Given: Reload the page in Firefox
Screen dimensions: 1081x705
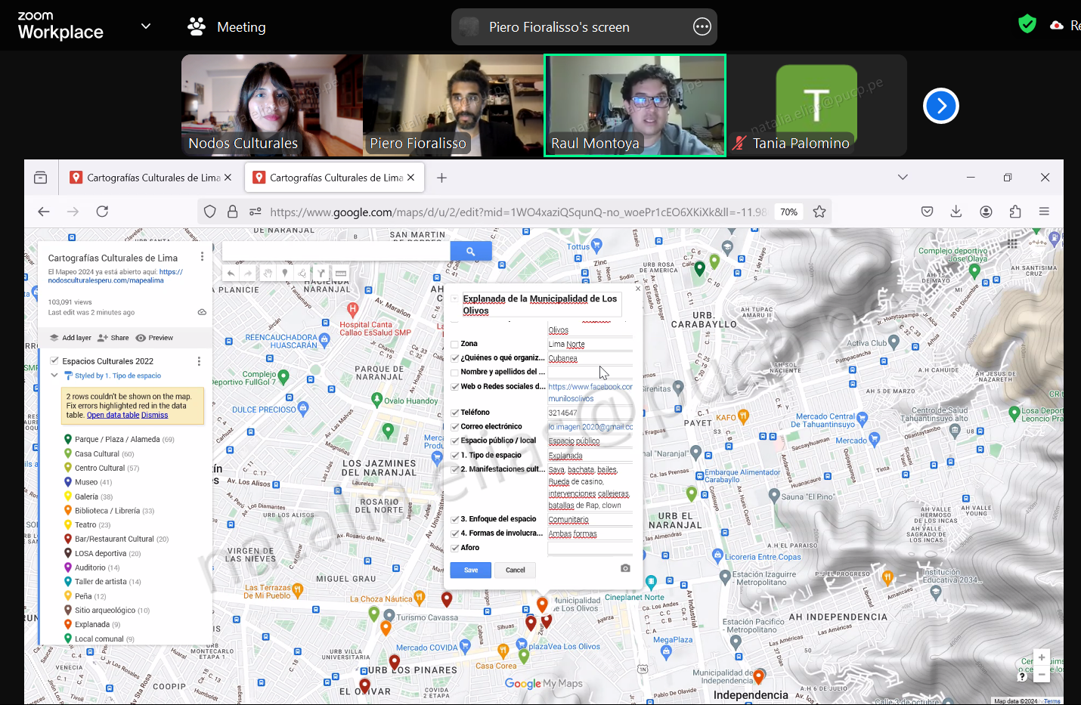Looking at the screenshot, I should (102, 212).
